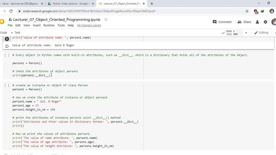The height and width of the screenshot is (155, 276).
Task: Add a new Text cell
Action: [16, 33]
